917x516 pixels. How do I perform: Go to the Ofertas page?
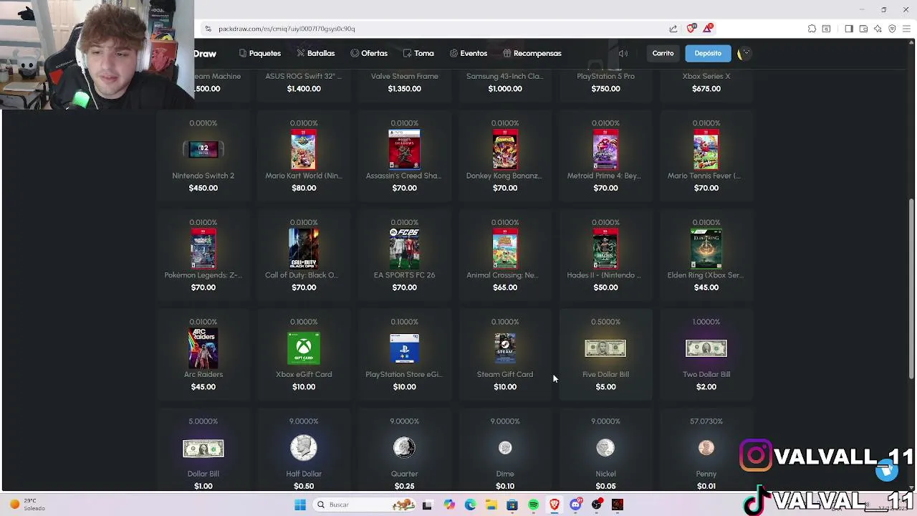tap(369, 53)
